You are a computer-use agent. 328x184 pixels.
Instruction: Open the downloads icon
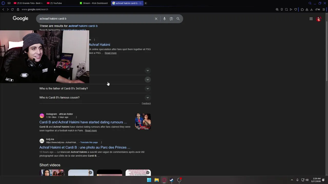pos(311,9)
